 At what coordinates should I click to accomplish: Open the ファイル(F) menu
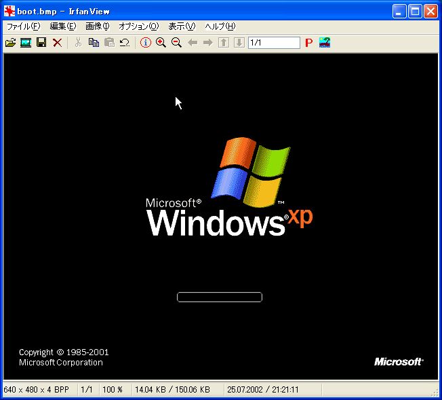(x=24, y=26)
